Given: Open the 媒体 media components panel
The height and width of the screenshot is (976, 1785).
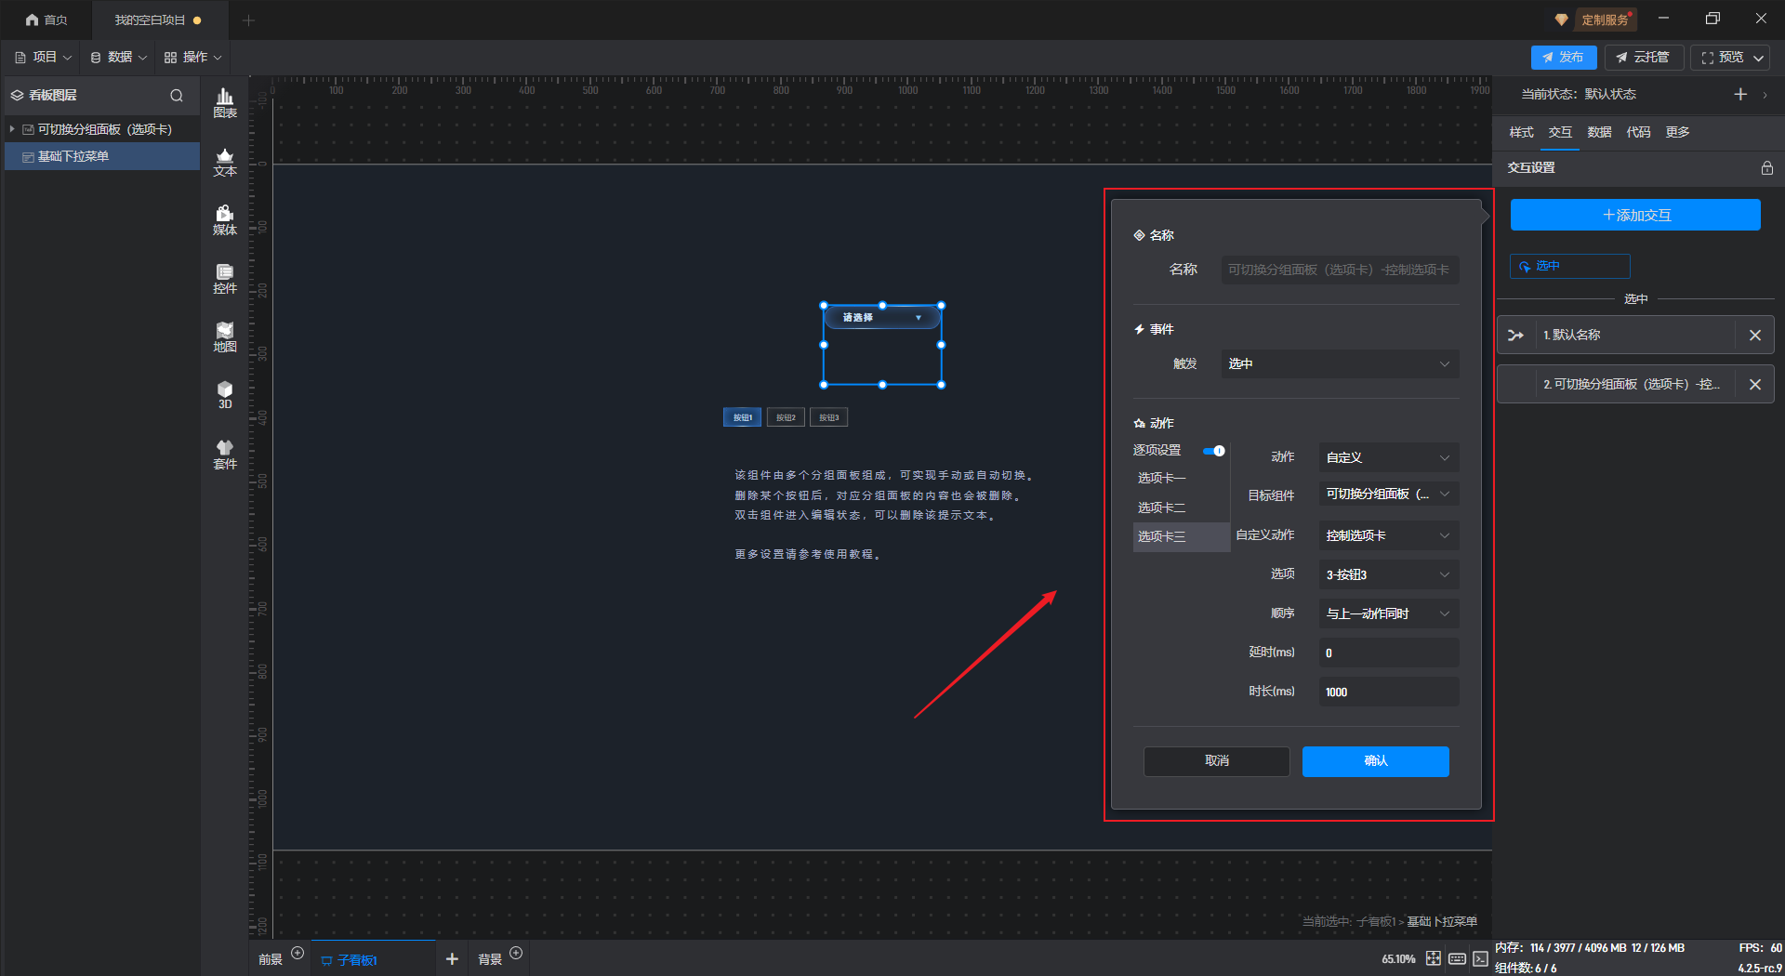Looking at the screenshot, I should pos(225,219).
